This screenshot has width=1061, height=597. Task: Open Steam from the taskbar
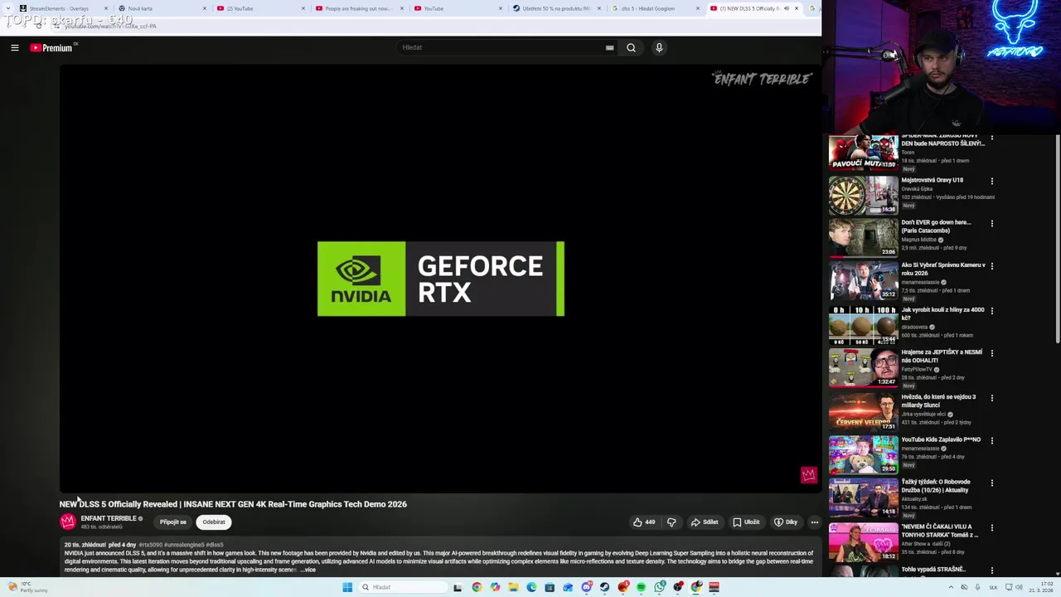pos(604,587)
